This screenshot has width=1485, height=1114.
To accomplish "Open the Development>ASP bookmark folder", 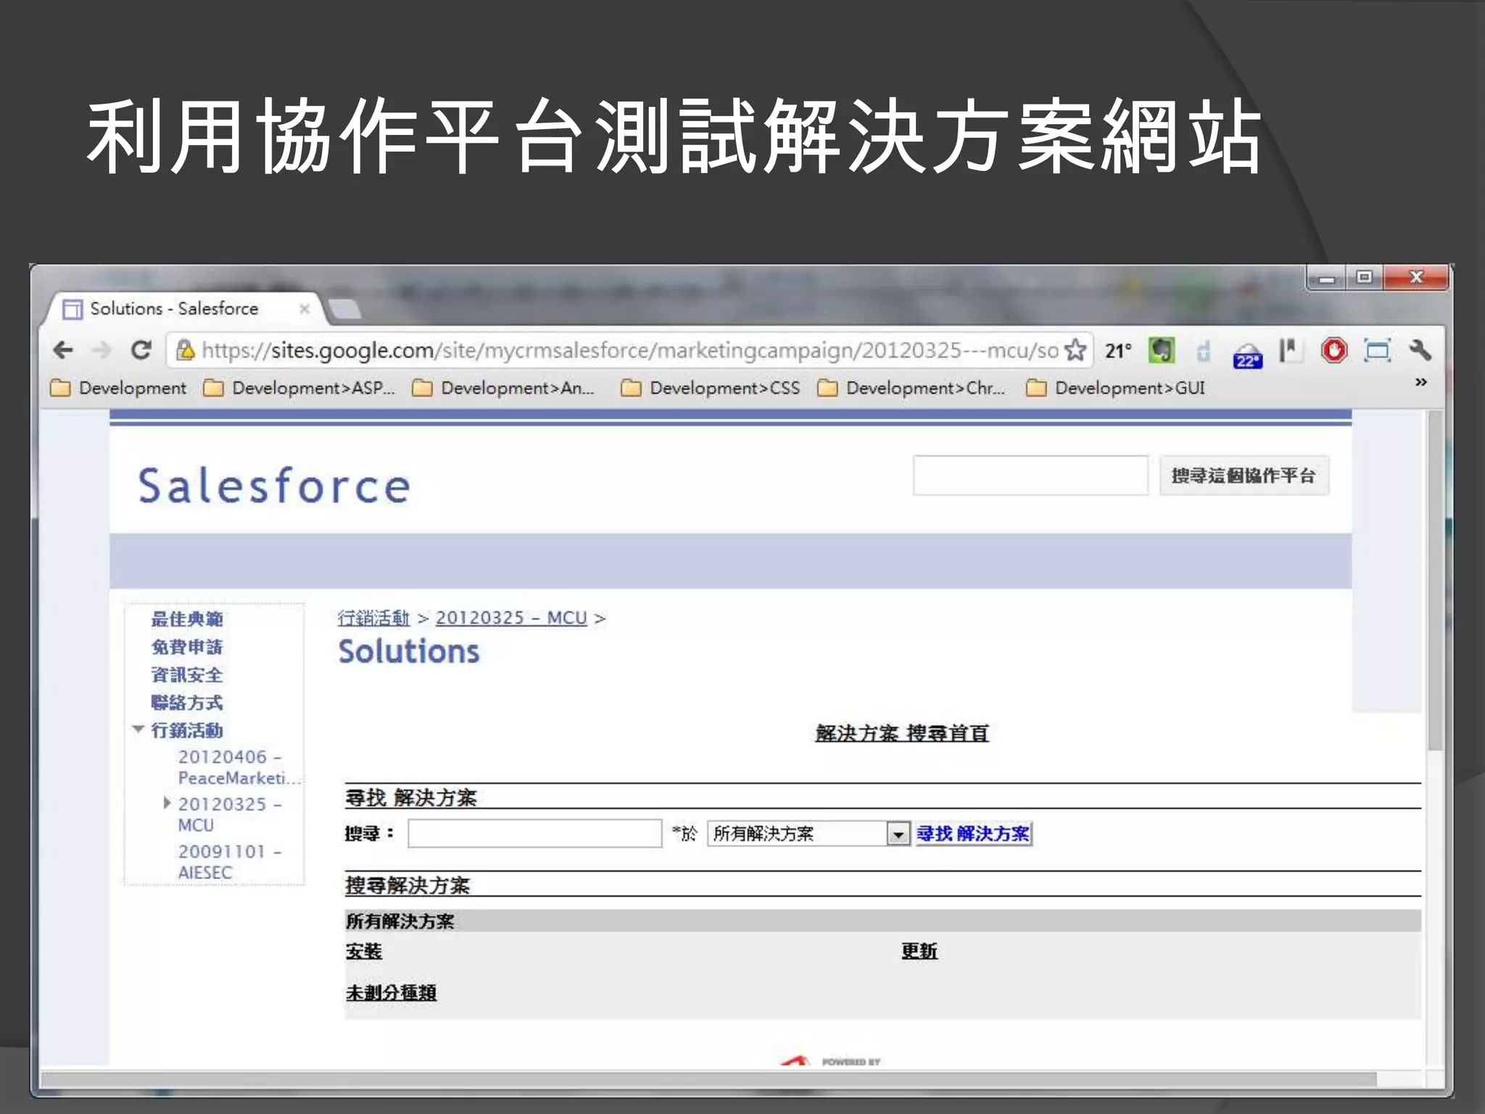I will coord(300,388).
